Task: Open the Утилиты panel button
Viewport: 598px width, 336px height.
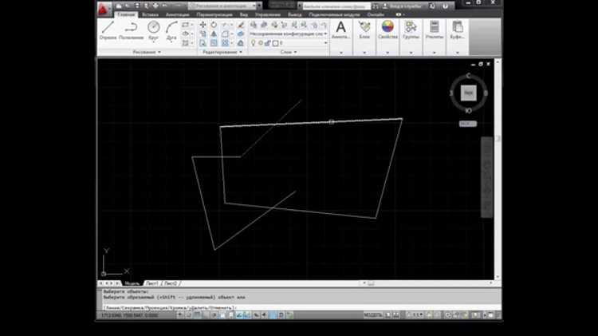Action: [435, 30]
